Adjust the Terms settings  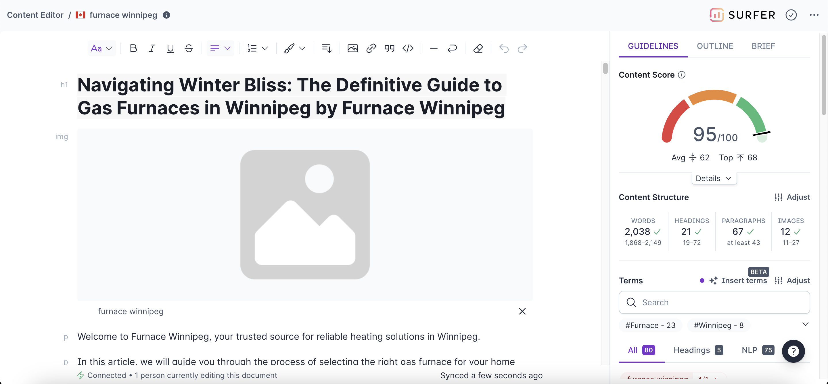(792, 281)
